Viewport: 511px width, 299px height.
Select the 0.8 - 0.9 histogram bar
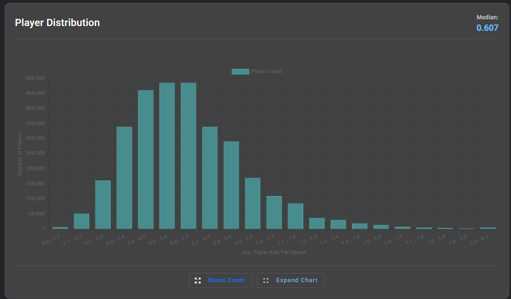click(x=231, y=185)
